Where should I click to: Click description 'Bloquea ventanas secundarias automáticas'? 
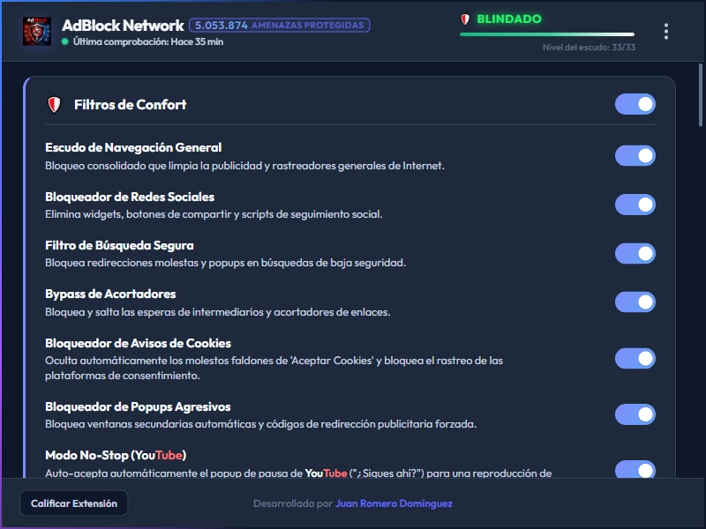[x=260, y=424]
